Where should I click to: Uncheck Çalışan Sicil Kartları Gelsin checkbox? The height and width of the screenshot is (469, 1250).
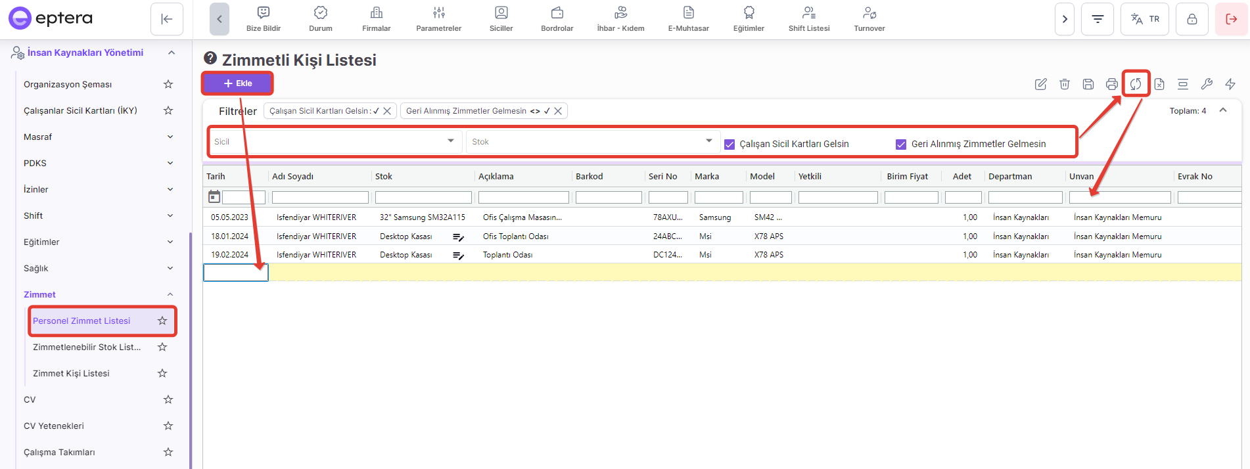729,145
